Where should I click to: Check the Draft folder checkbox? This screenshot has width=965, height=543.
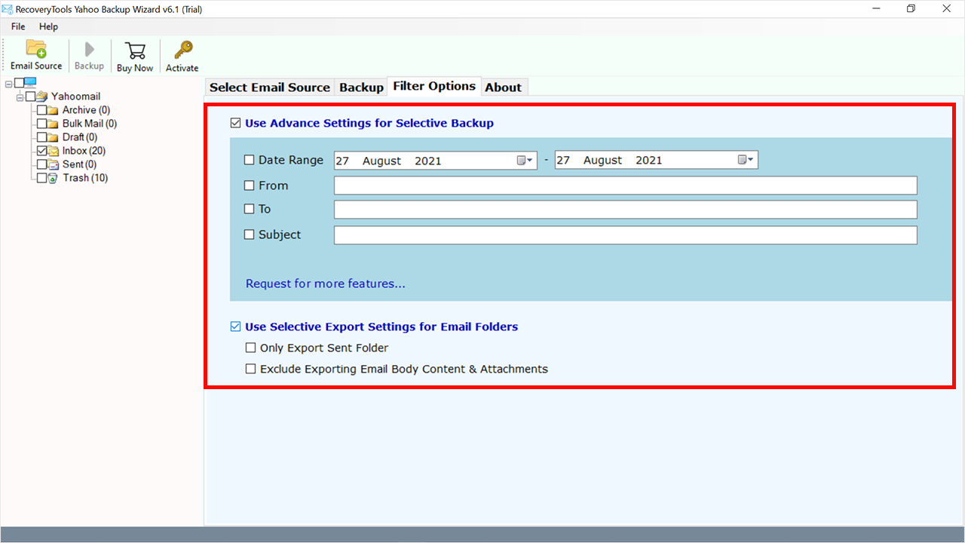coord(42,137)
